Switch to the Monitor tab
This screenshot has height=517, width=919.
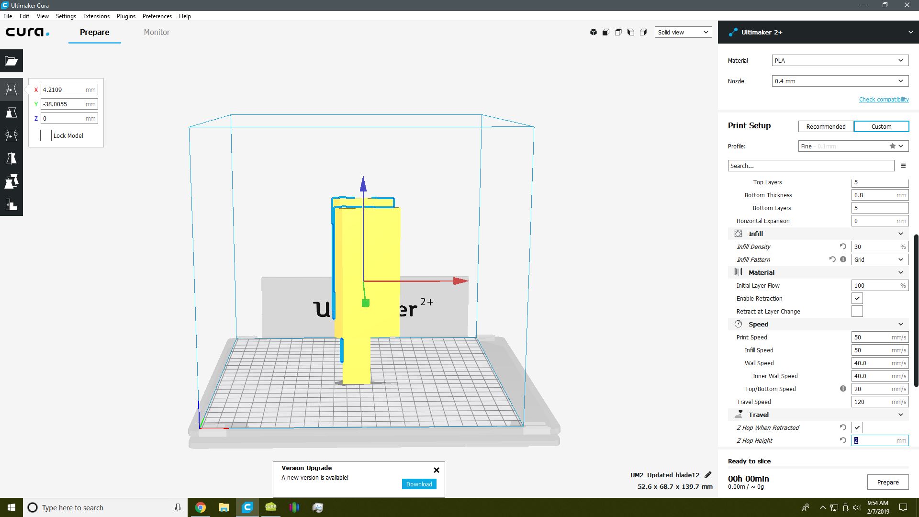[156, 32]
